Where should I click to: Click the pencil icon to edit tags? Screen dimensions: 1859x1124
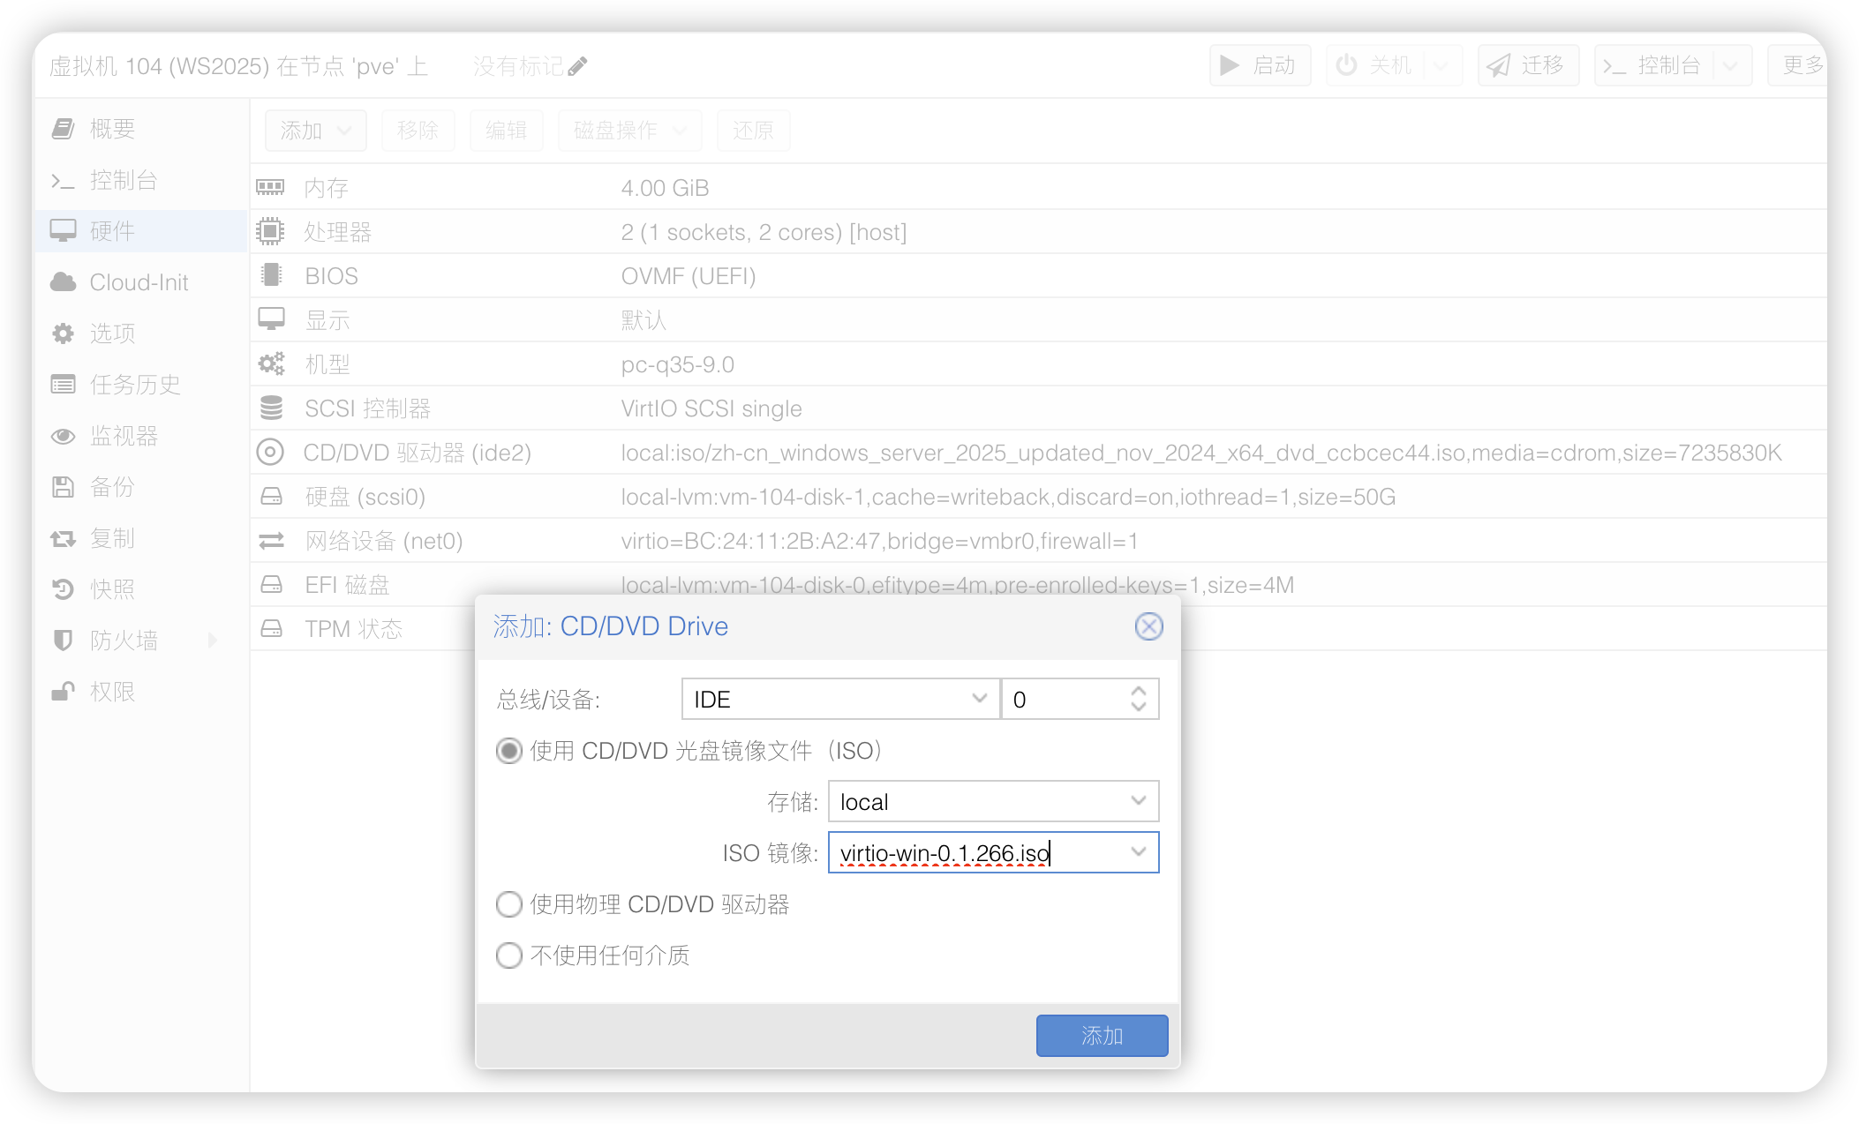point(577,66)
